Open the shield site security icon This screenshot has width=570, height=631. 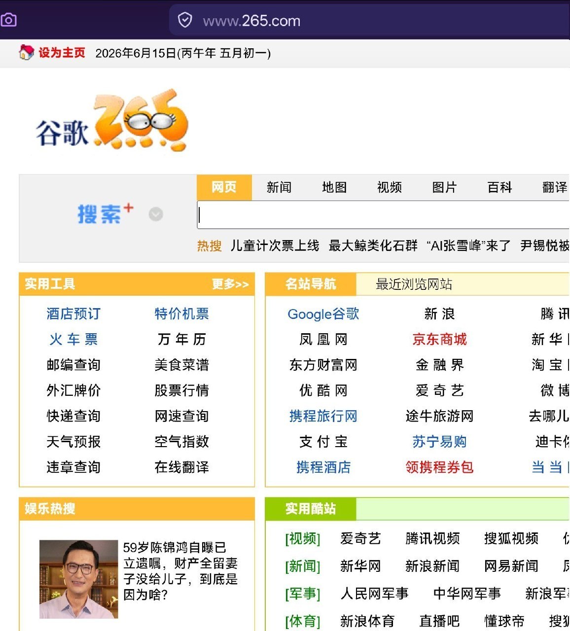(x=185, y=20)
